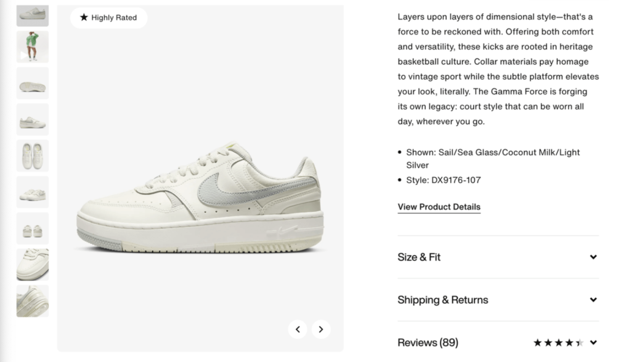Viewport: 634px width, 362px height.
Task: Select the previous image arrow
Action: tap(298, 329)
